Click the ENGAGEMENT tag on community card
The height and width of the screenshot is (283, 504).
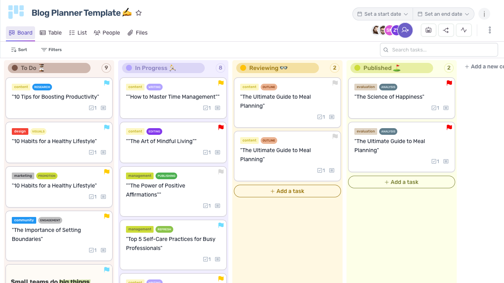[x=50, y=220]
